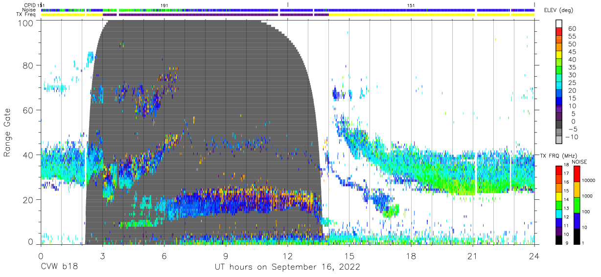Click the '3' hour tick on the x-axis
The height and width of the screenshot is (277, 601).
pyautogui.click(x=102, y=256)
